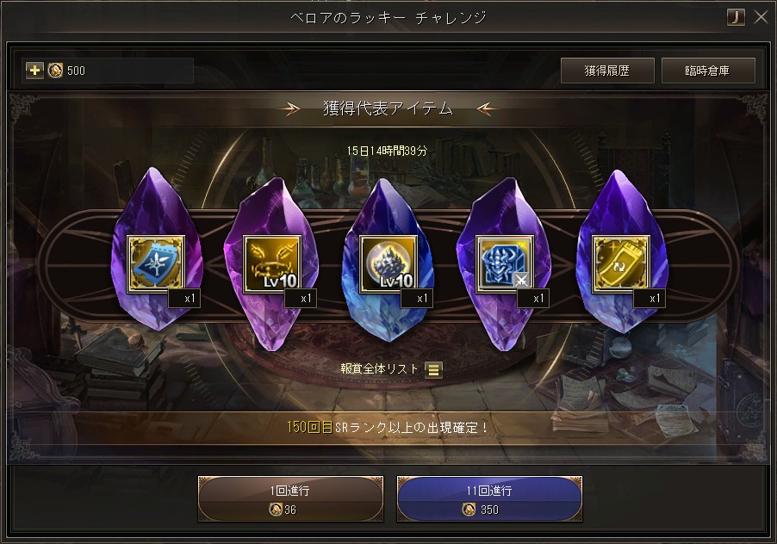Viewport: 777px width, 544px height.
Task: Select the dark crystal orb Lv10 reward
Action: click(x=388, y=264)
